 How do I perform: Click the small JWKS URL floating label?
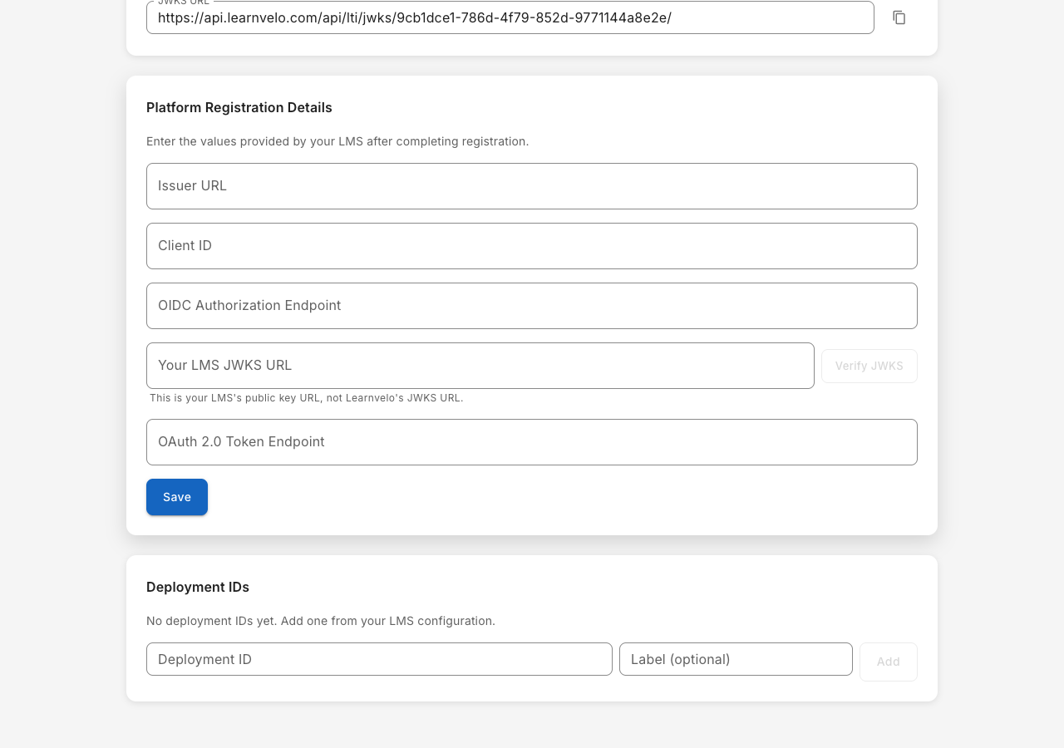[184, 2]
